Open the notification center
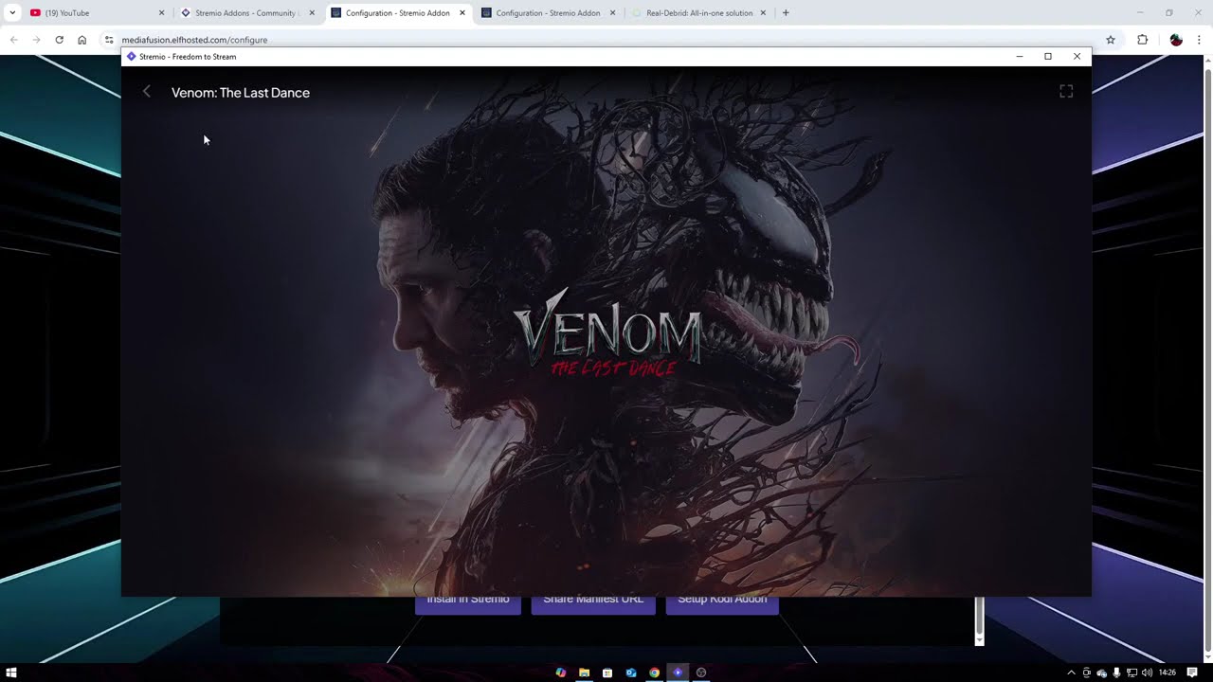Viewport: 1213px width, 682px height. (x=1192, y=673)
